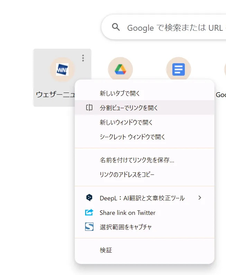Screen dimensions: 226x275
Task: Open the Google Drive shortcut
Action: click(120, 69)
